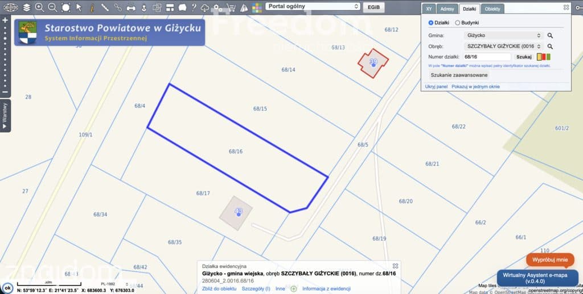Viewport: 583px width, 294px height.
Task: Open the 3D pyramid view tool
Action: click(244, 7)
